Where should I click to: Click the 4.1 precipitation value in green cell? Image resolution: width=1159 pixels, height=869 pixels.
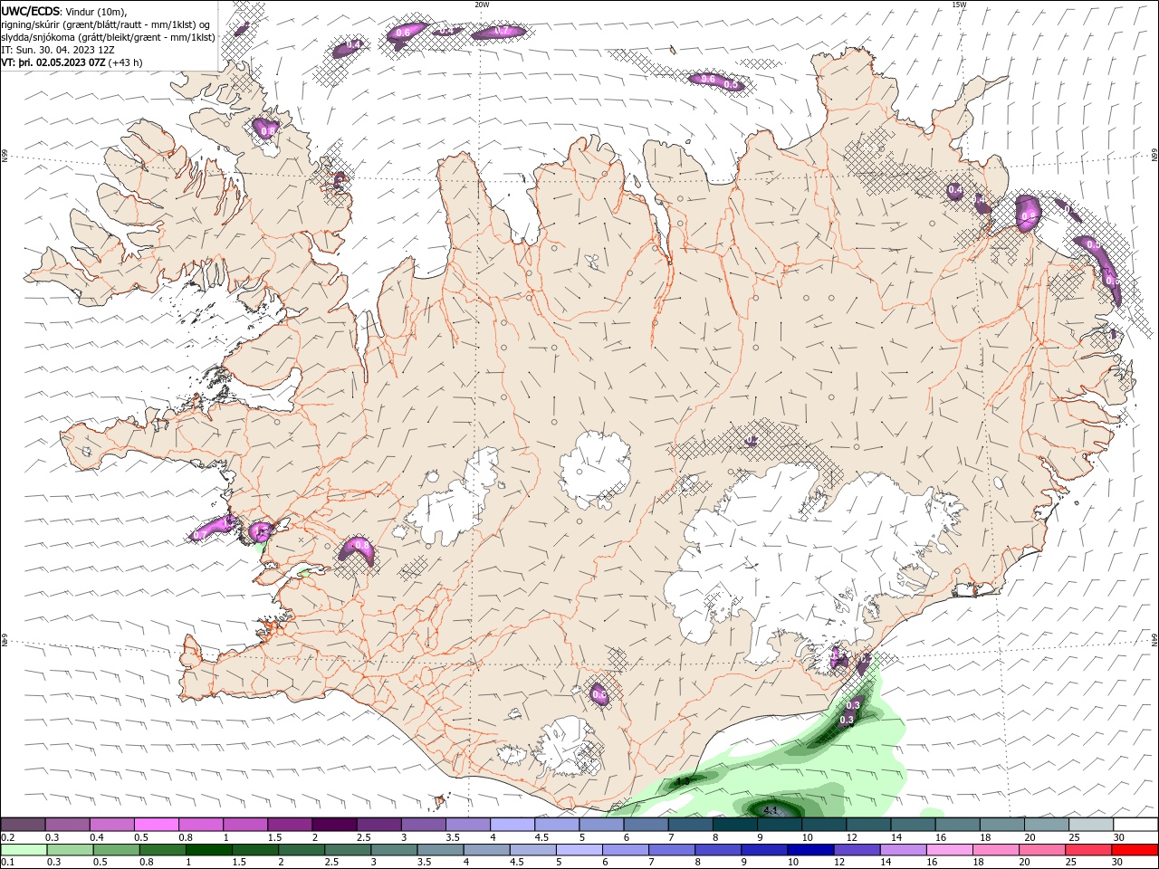coord(771,809)
